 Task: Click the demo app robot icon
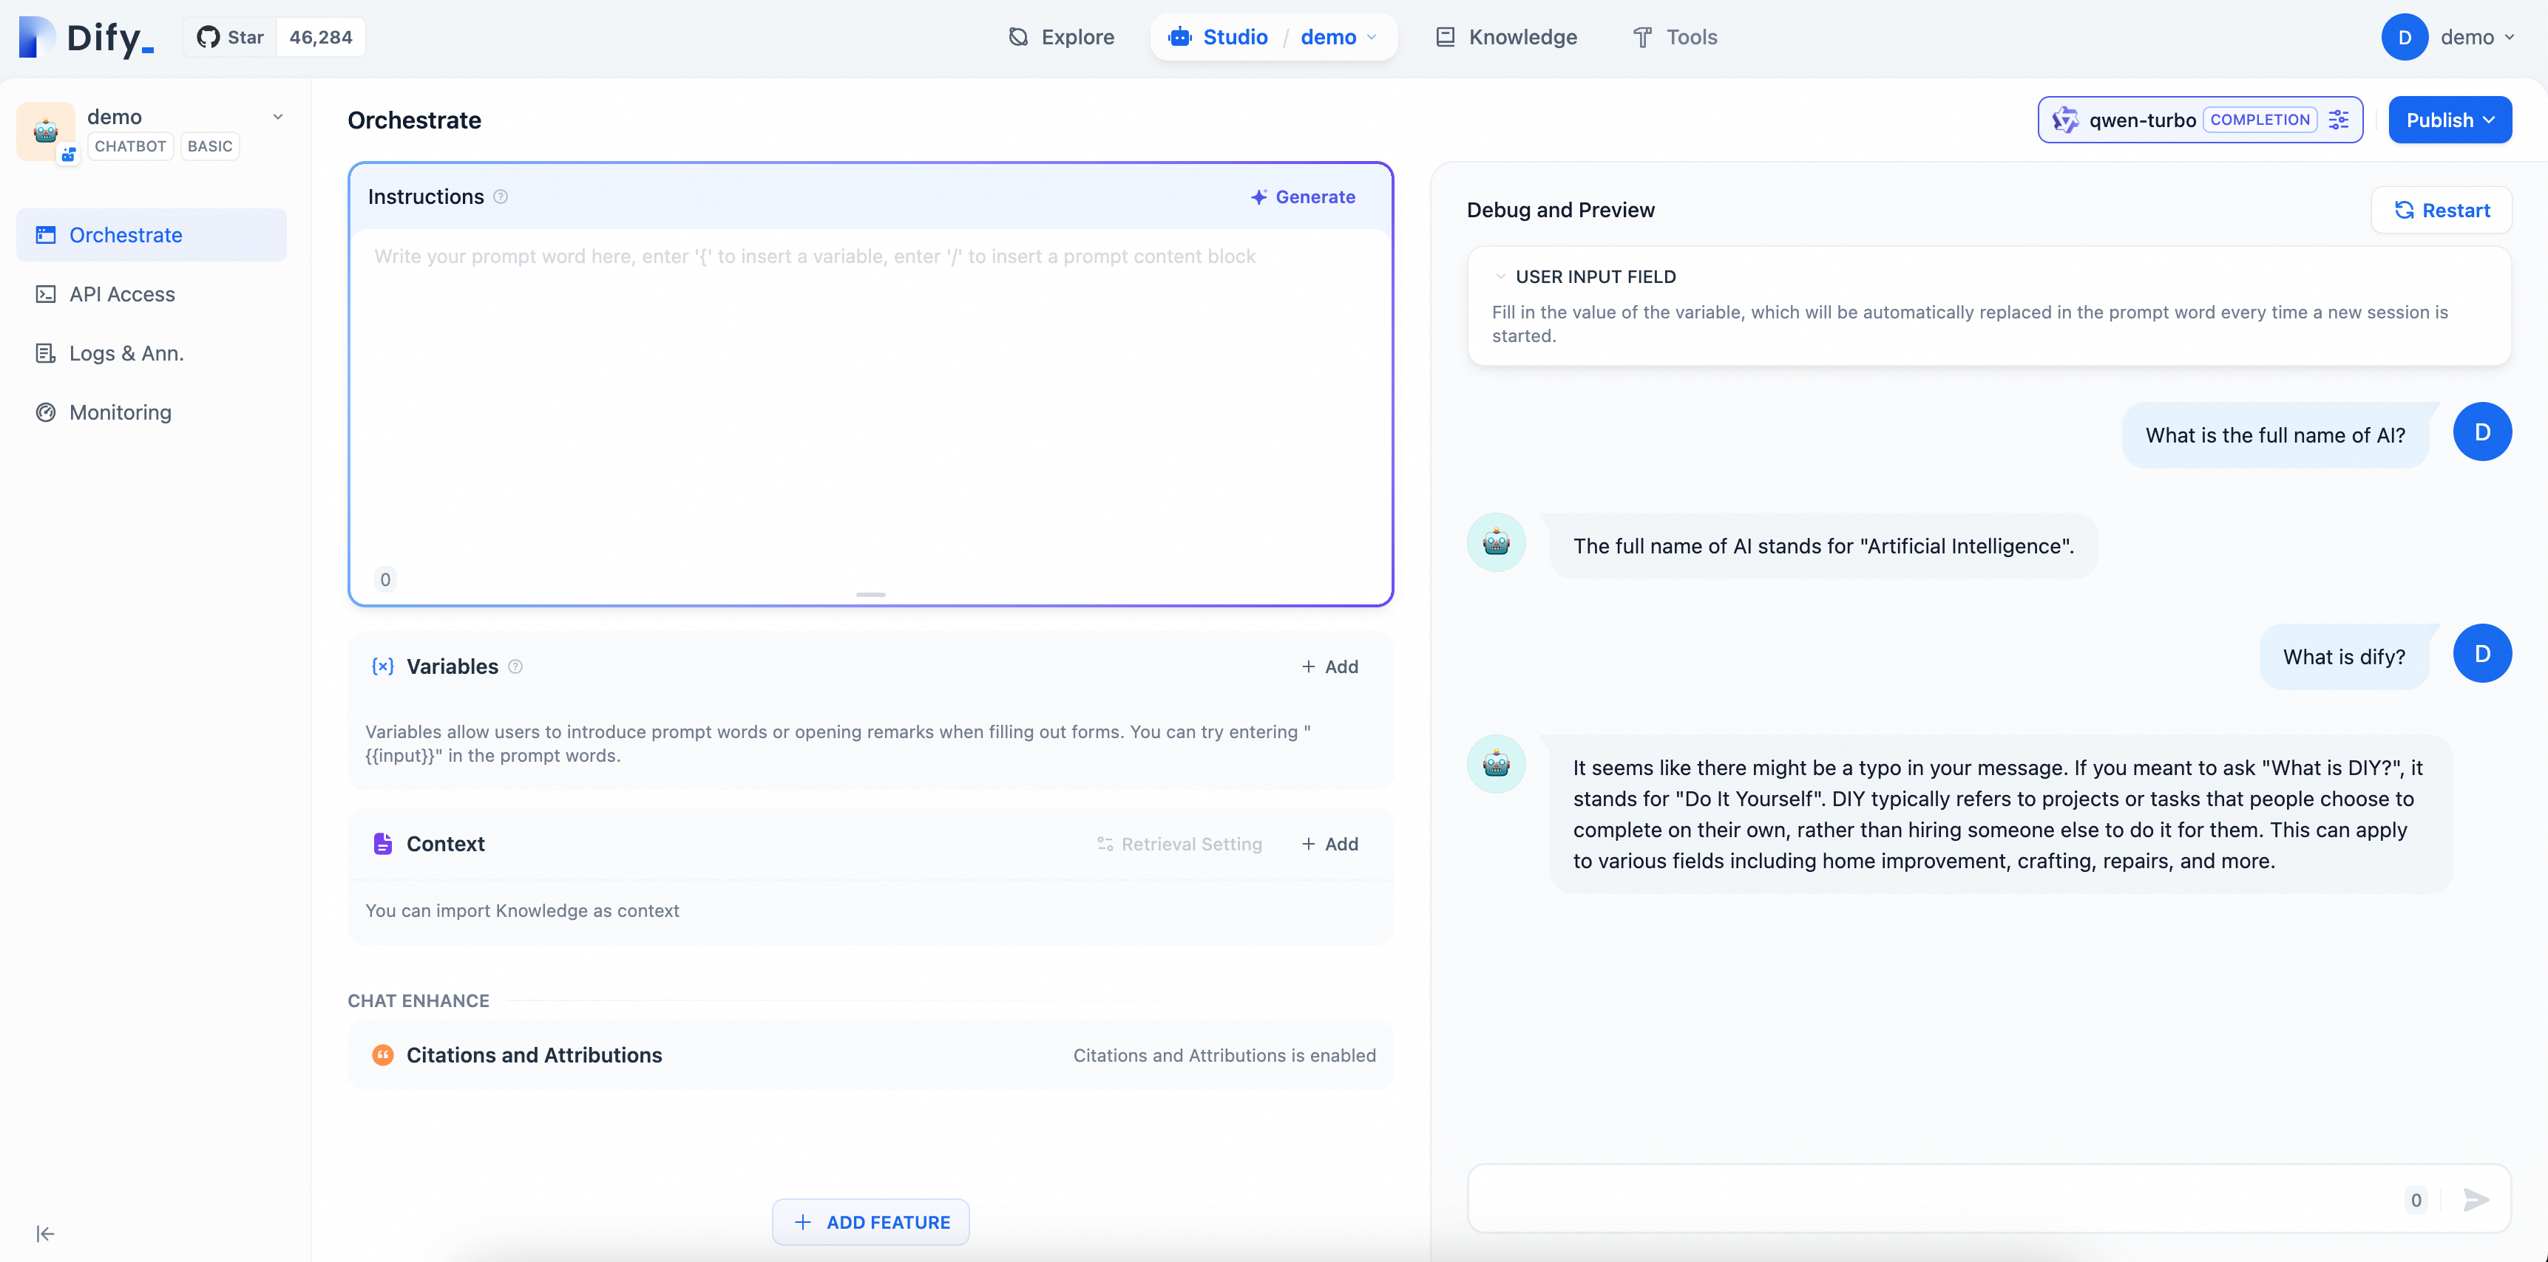(46, 131)
